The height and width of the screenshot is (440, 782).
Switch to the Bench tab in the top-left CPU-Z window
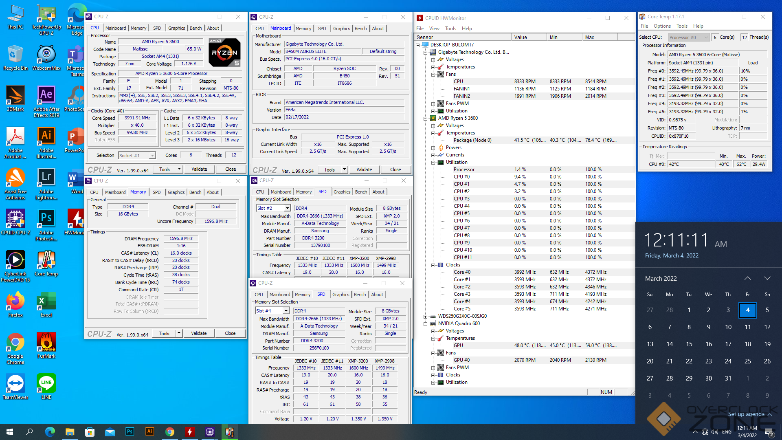pos(195,28)
